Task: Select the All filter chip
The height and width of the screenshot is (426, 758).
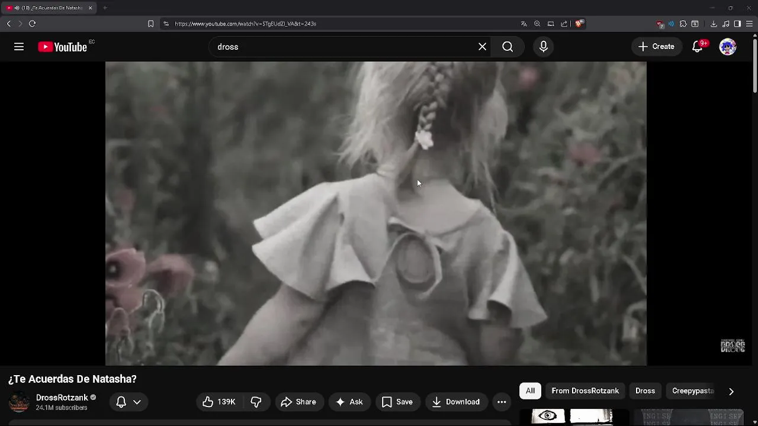Action: point(530,390)
